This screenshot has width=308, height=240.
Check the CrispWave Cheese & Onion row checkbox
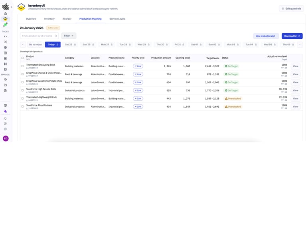pos(22,74)
